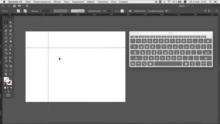Toggle control (^) key on virtual keyboard
220x124 pixels.
point(138,64)
